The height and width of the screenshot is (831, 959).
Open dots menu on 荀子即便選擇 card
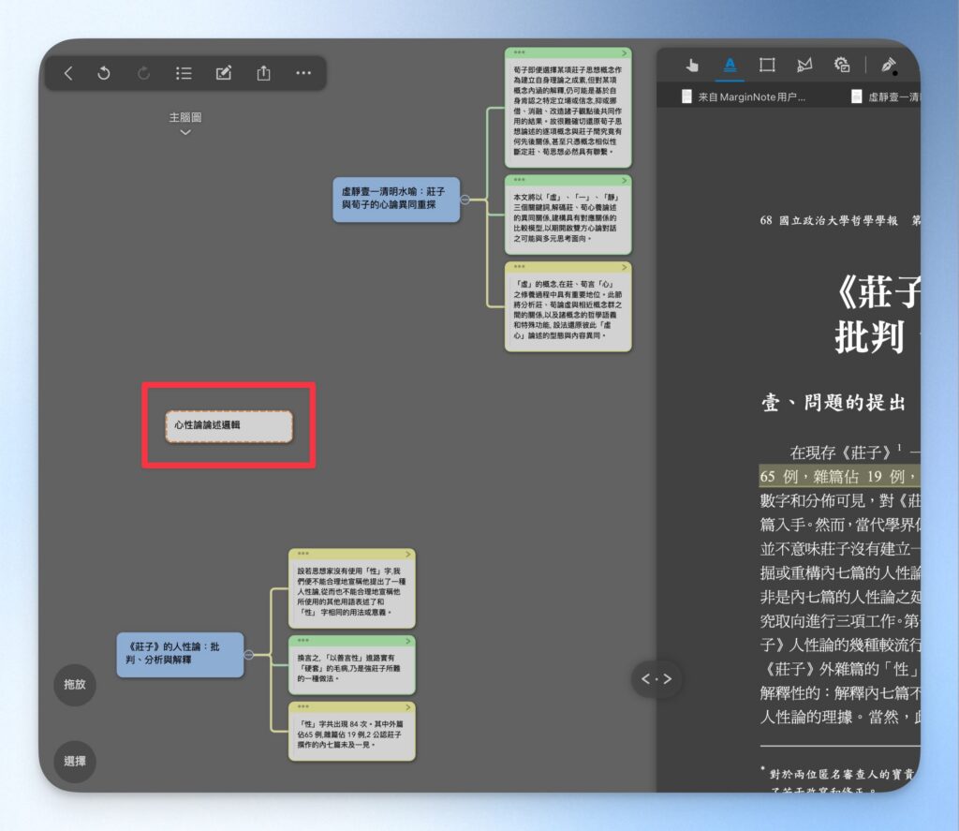click(x=519, y=52)
